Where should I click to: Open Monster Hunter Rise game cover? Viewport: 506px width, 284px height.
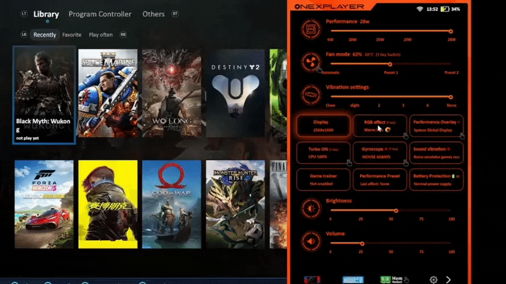click(236, 204)
